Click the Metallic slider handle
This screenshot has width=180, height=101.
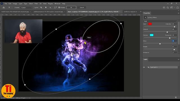point(174,49)
